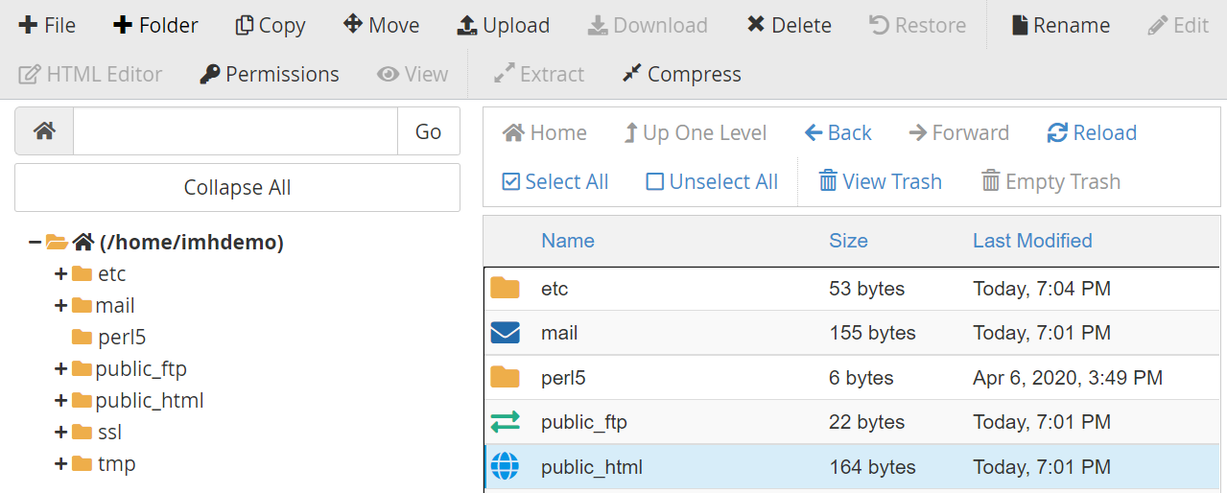
Task: Open Permissions for selected item
Action: (x=270, y=74)
